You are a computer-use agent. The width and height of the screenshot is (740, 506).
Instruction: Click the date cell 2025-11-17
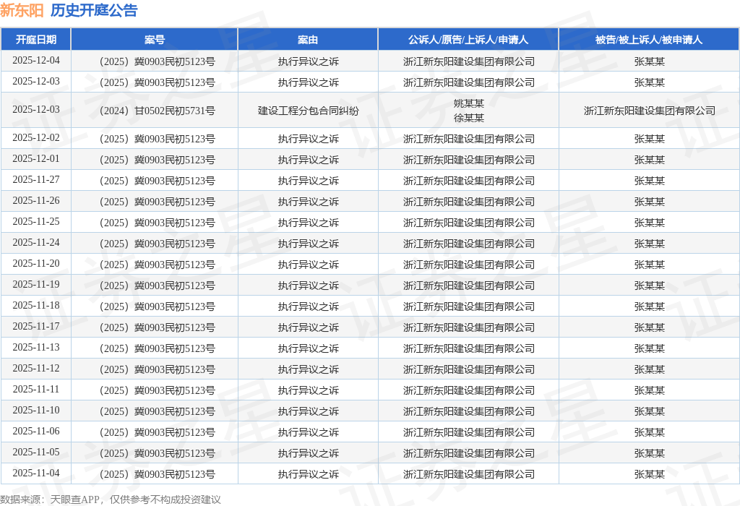pyautogui.click(x=36, y=326)
